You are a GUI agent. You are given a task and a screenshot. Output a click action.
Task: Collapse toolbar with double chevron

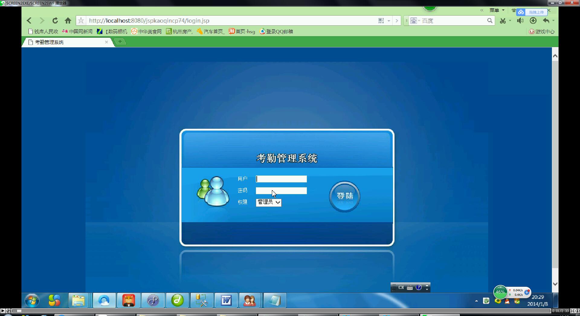click(482, 10)
